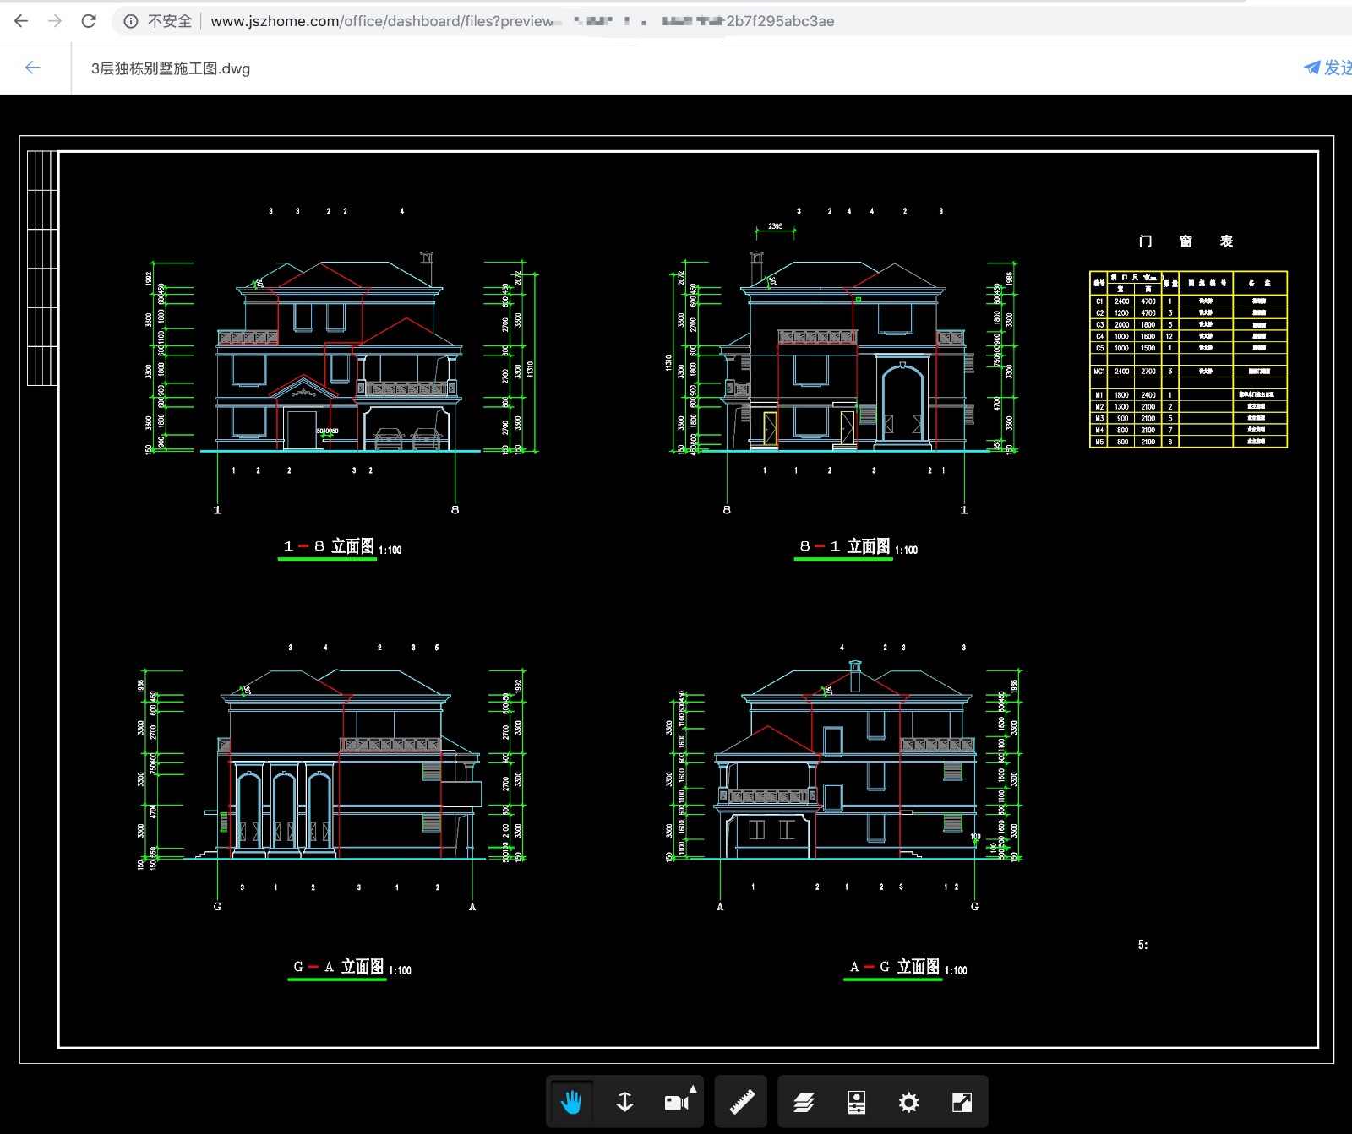1352x1134 pixels.
Task: Select the ruler measure tool
Action: coord(741,1102)
